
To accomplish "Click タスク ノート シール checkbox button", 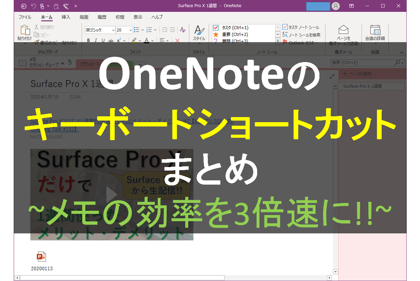I will (301, 27).
